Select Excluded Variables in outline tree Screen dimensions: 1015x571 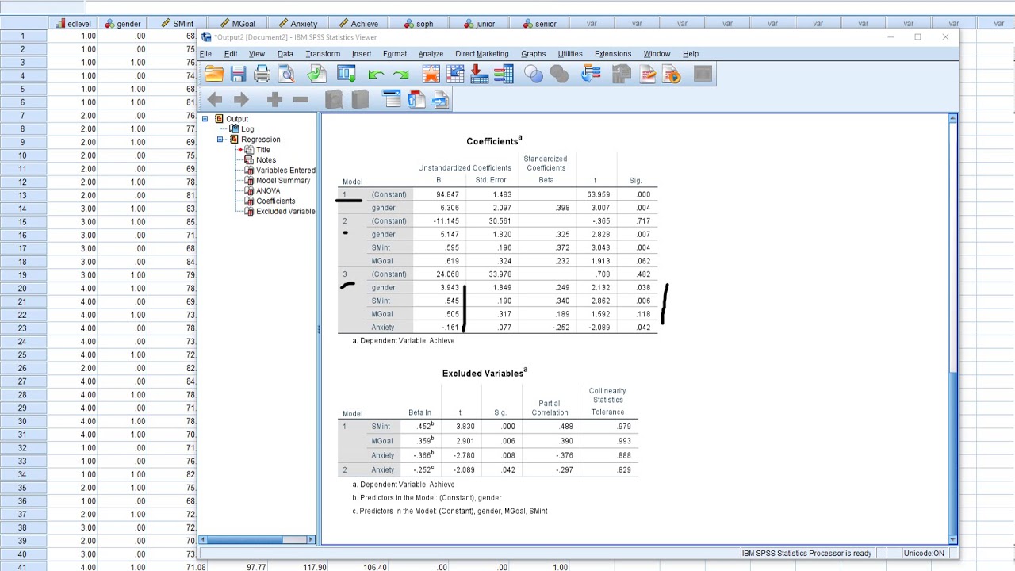285,212
